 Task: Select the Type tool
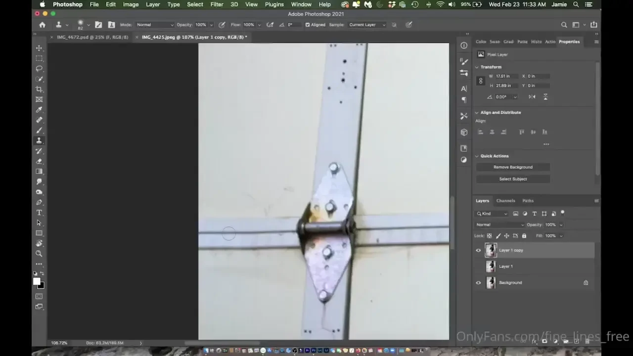pos(39,212)
